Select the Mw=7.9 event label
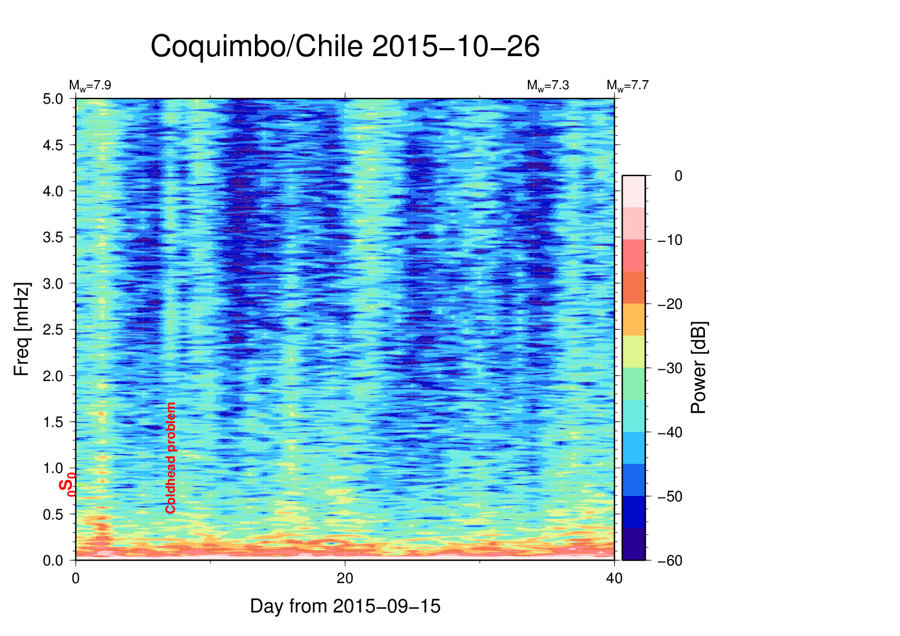The height and width of the screenshot is (636, 900). pyautogui.click(x=90, y=86)
